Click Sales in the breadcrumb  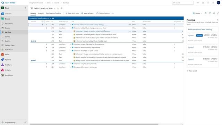point(49,3)
